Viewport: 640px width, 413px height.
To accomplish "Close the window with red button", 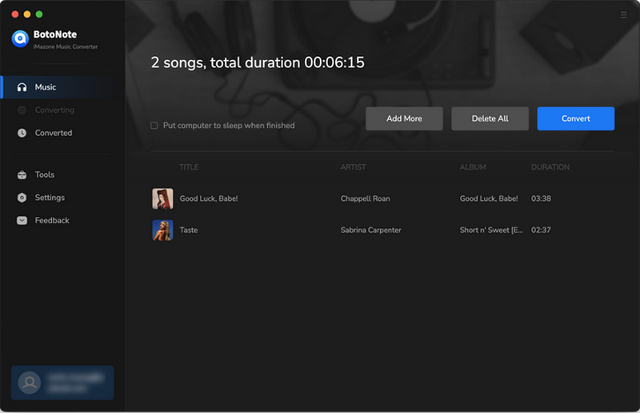I will point(15,14).
